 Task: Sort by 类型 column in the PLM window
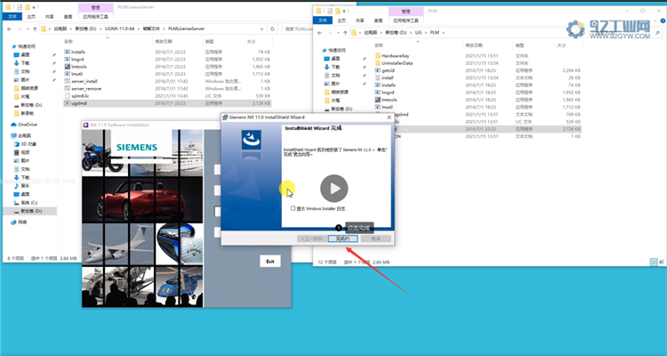[x=520, y=45]
